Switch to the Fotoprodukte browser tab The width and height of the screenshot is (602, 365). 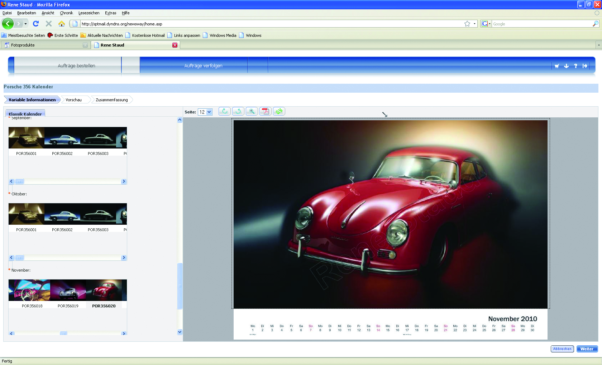(45, 45)
